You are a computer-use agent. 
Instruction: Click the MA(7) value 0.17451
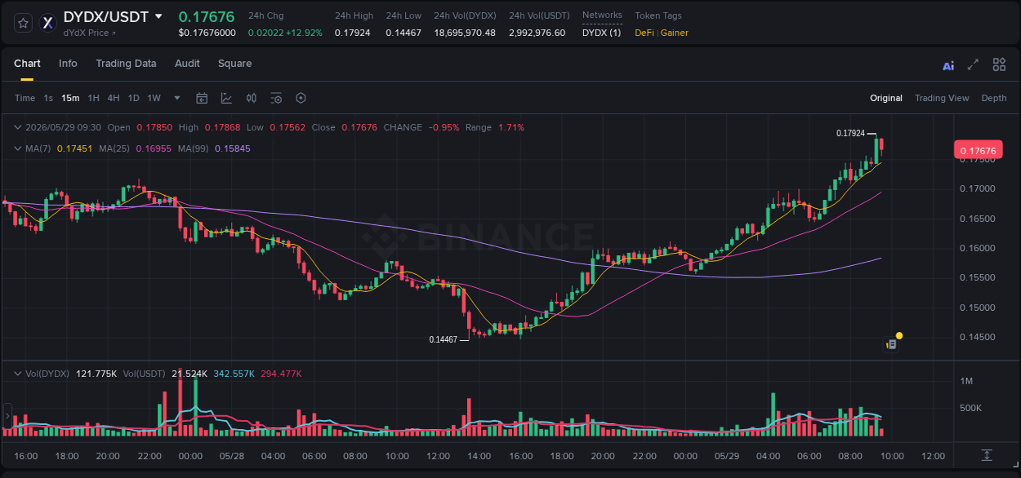74,148
